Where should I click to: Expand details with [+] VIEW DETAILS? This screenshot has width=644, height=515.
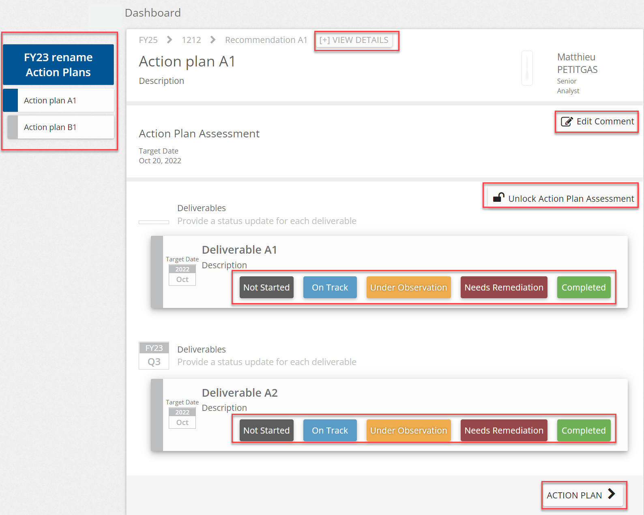[x=354, y=40]
